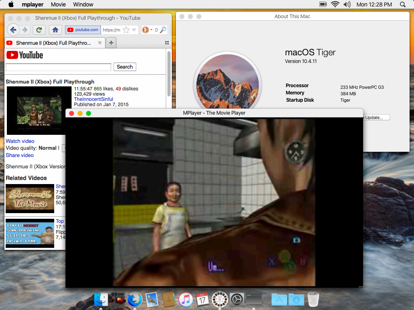Image resolution: width=414 pixels, height=310 pixels.
Task: Click Version 10.4.11 text in About This Mac
Action: click(301, 61)
